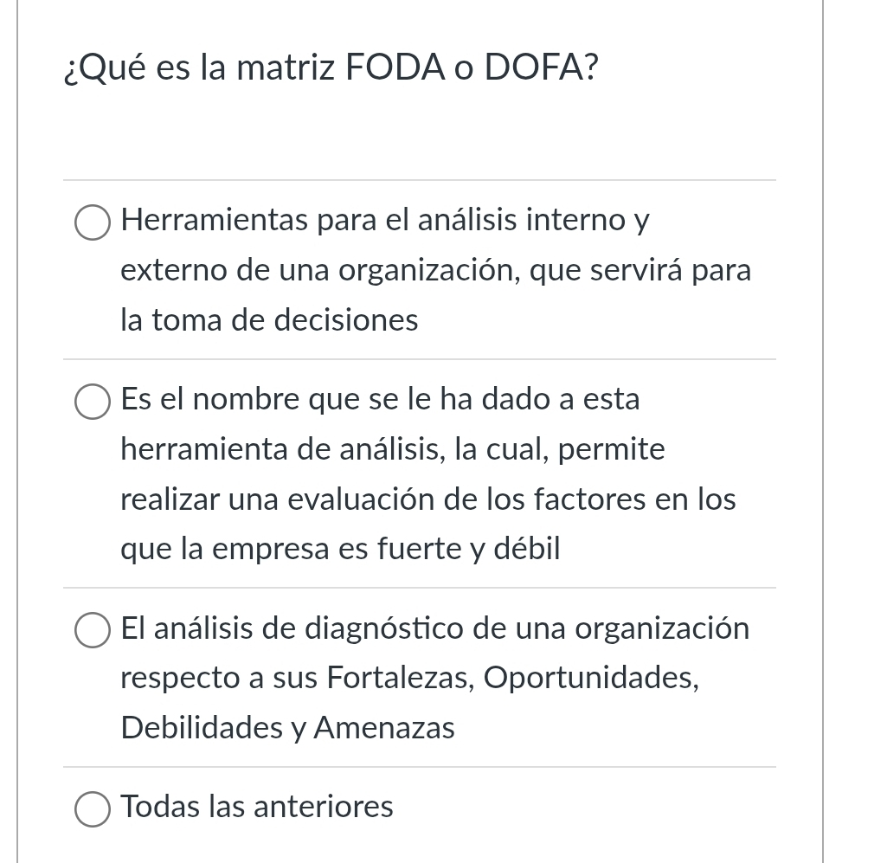Select the 'Todas las anteriores' radio button
Image resolution: width=887 pixels, height=863 pixels.
(92, 809)
